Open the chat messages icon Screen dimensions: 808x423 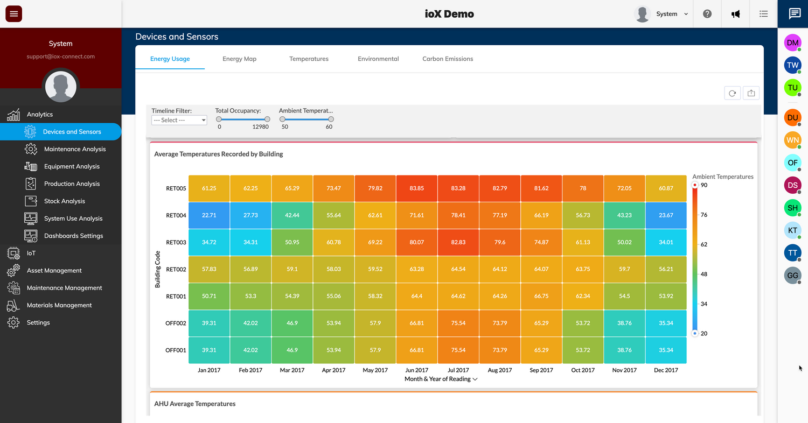[795, 14]
